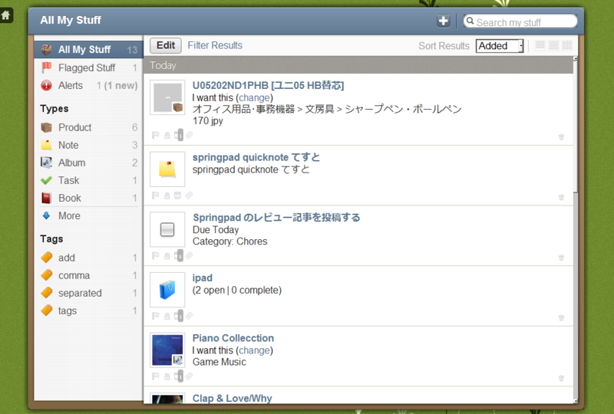Trash the Piano Collecction album
614x414 pixels.
tap(561, 378)
